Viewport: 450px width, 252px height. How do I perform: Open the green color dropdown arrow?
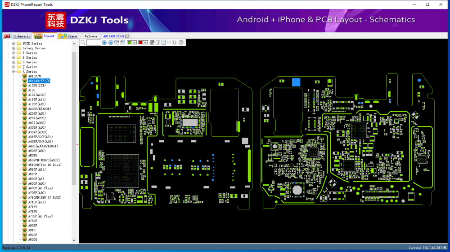(x=134, y=43)
